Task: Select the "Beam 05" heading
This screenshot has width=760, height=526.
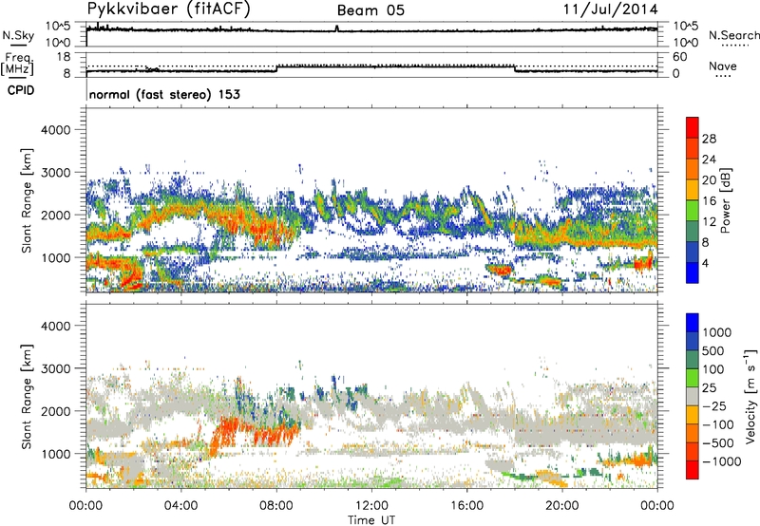Action: (x=370, y=10)
